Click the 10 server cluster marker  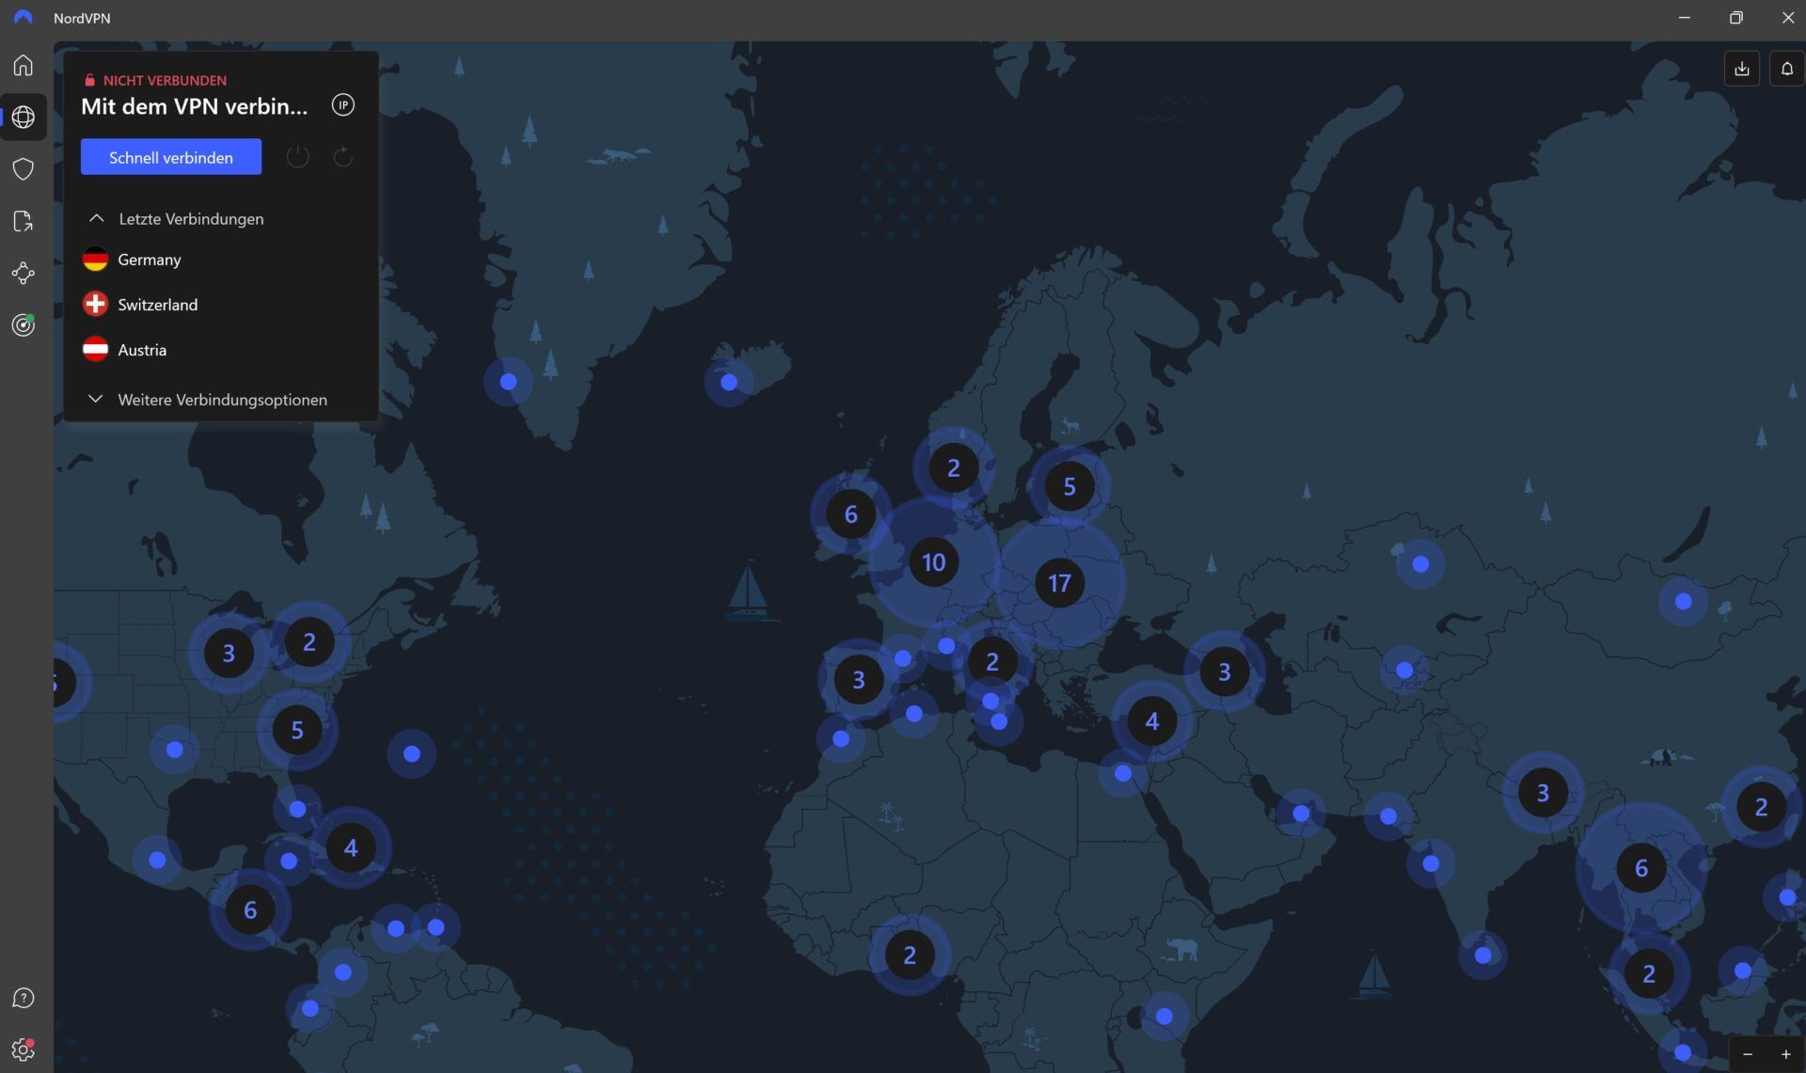click(x=933, y=562)
